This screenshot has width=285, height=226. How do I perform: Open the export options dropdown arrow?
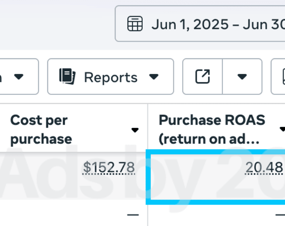242,77
